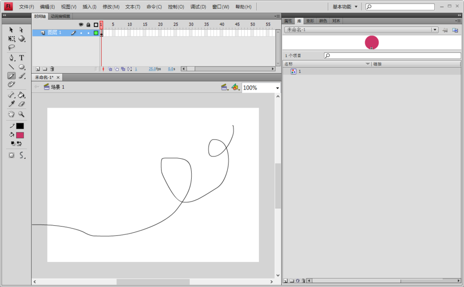
Task: Toggle lock dot for 图层 1
Action: tap(88, 33)
